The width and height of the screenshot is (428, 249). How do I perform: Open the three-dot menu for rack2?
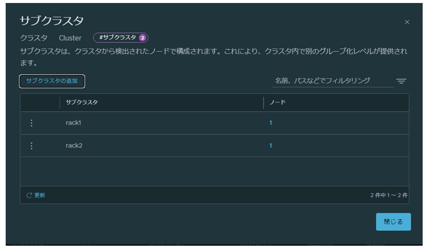(x=32, y=146)
